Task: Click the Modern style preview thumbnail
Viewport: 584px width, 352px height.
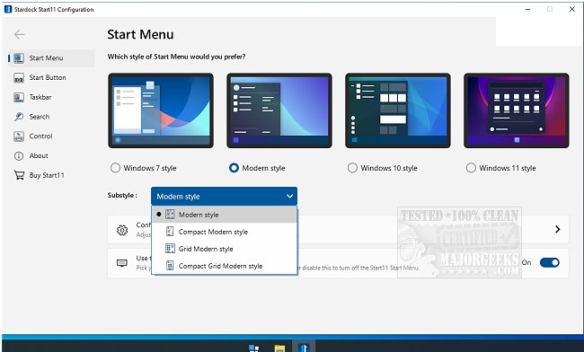Action: click(279, 110)
